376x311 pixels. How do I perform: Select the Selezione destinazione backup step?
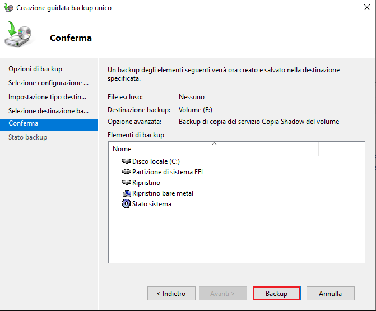coord(48,111)
